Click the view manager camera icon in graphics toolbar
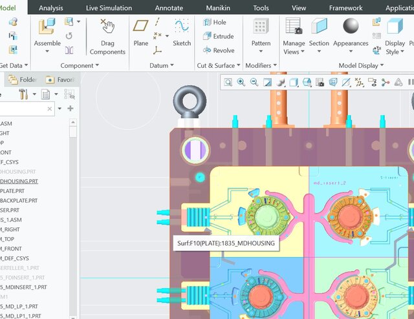Image resolution: width=414 pixels, height=319 pixels. click(x=320, y=83)
